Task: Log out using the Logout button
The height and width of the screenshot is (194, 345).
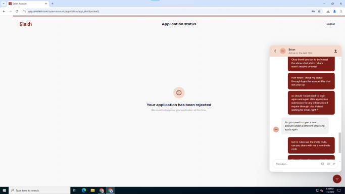Action: (x=331, y=24)
